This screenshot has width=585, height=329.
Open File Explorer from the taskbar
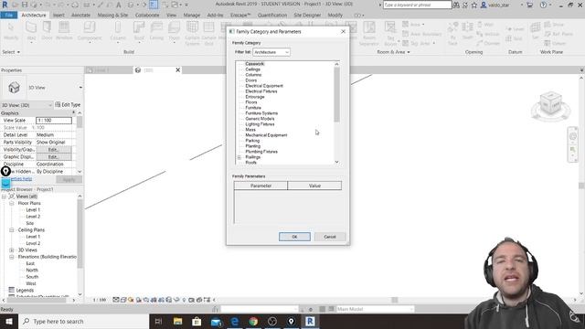177,321
